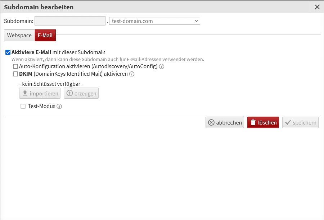Select another domain from the domain selector

click(x=154, y=20)
